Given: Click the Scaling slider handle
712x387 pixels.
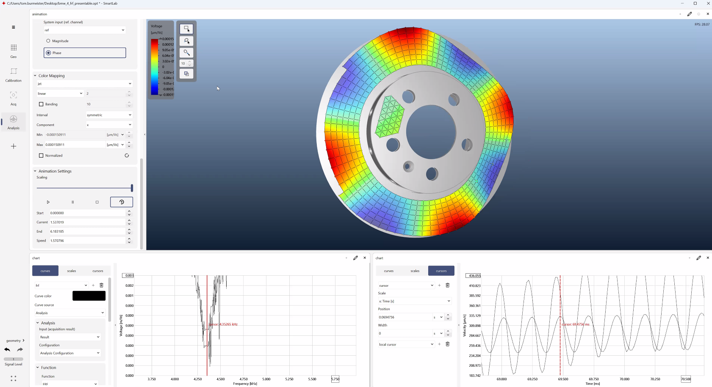Looking at the screenshot, I should 132,188.
